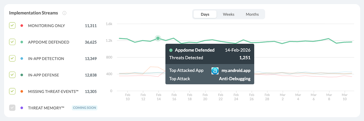Click the highlighted Feb 14 data point
This screenshot has width=364, height=121.
(x=158, y=38)
